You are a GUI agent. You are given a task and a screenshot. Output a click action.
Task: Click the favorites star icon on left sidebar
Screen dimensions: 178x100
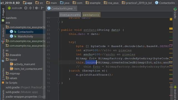pos(3,83)
